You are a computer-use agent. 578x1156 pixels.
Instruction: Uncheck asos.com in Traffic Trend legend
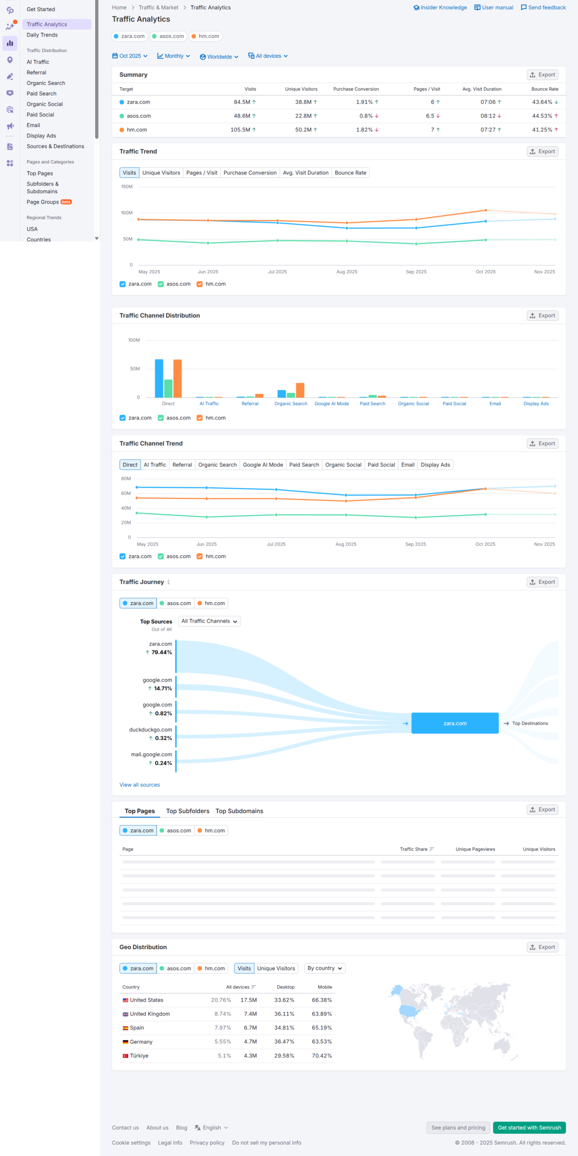160,284
